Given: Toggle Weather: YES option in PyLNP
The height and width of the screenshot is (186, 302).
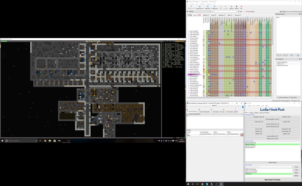Looking at the screenshot, I should tap(259, 131).
